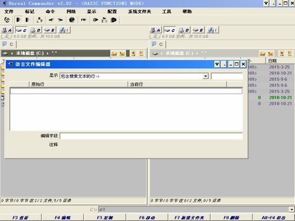Click 日期 column header in right panel

coord(280,61)
